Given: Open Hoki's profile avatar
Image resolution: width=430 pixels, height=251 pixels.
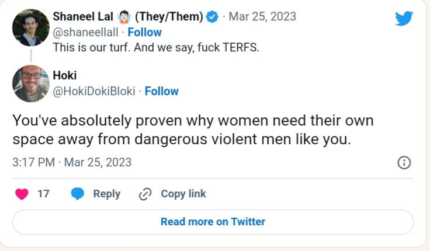Looking at the screenshot, I should (30, 83).
